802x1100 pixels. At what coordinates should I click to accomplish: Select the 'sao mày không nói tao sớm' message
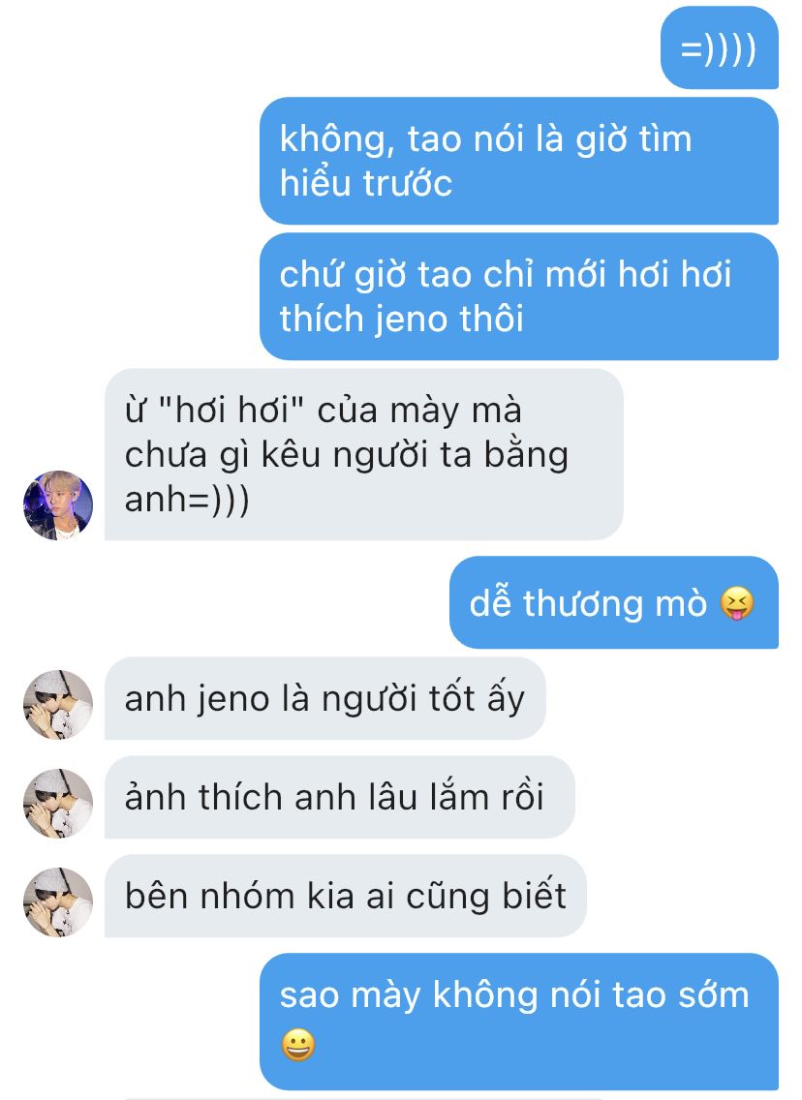pos(519,1022)
